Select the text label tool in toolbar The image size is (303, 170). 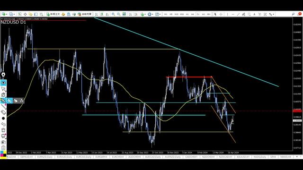[260, 14]
